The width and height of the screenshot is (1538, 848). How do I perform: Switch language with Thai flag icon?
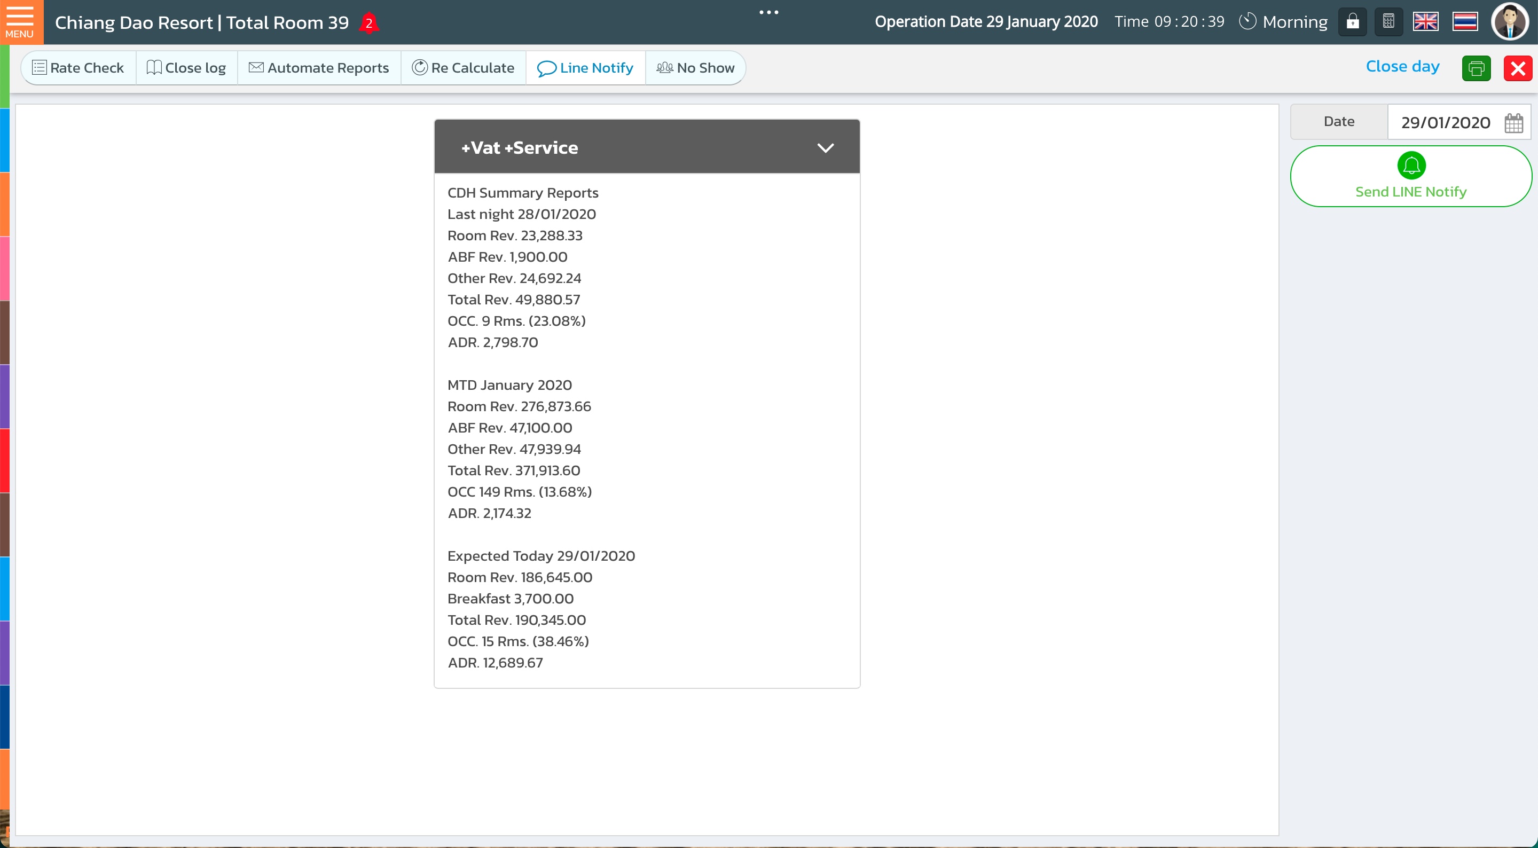(x=1464, y=22)
